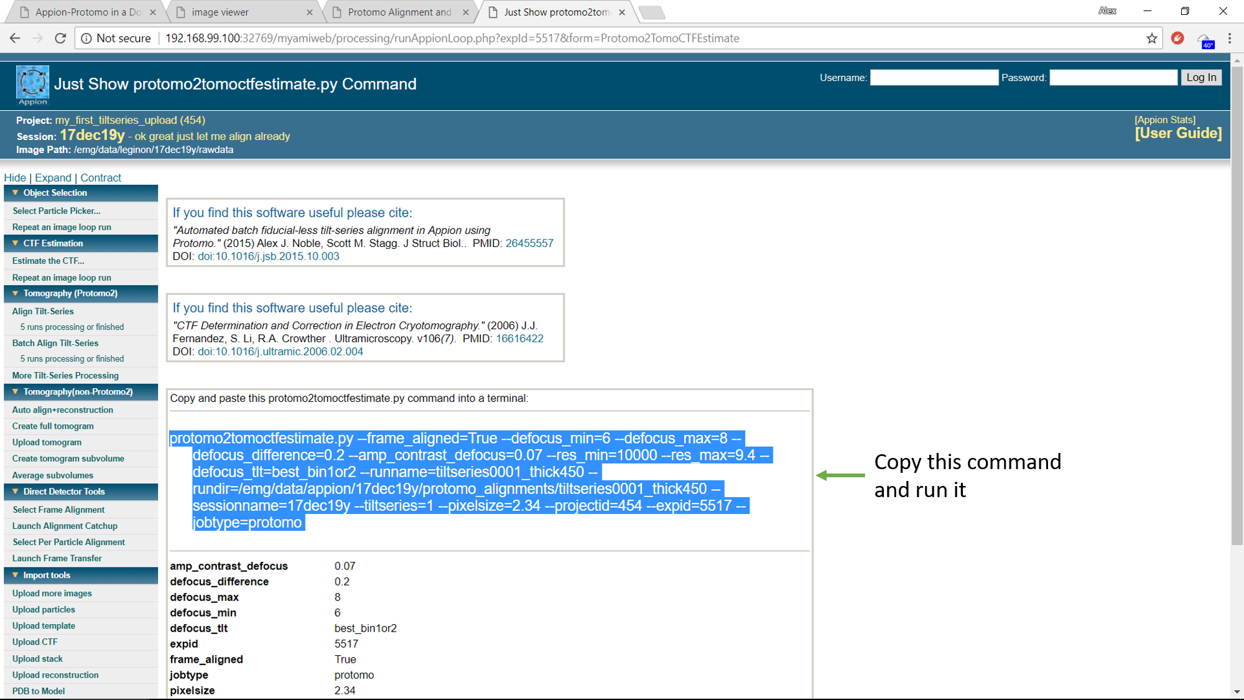1244x700 pixels.
Task: Close the image viewer tab
Action: click(x=310, y=12)
